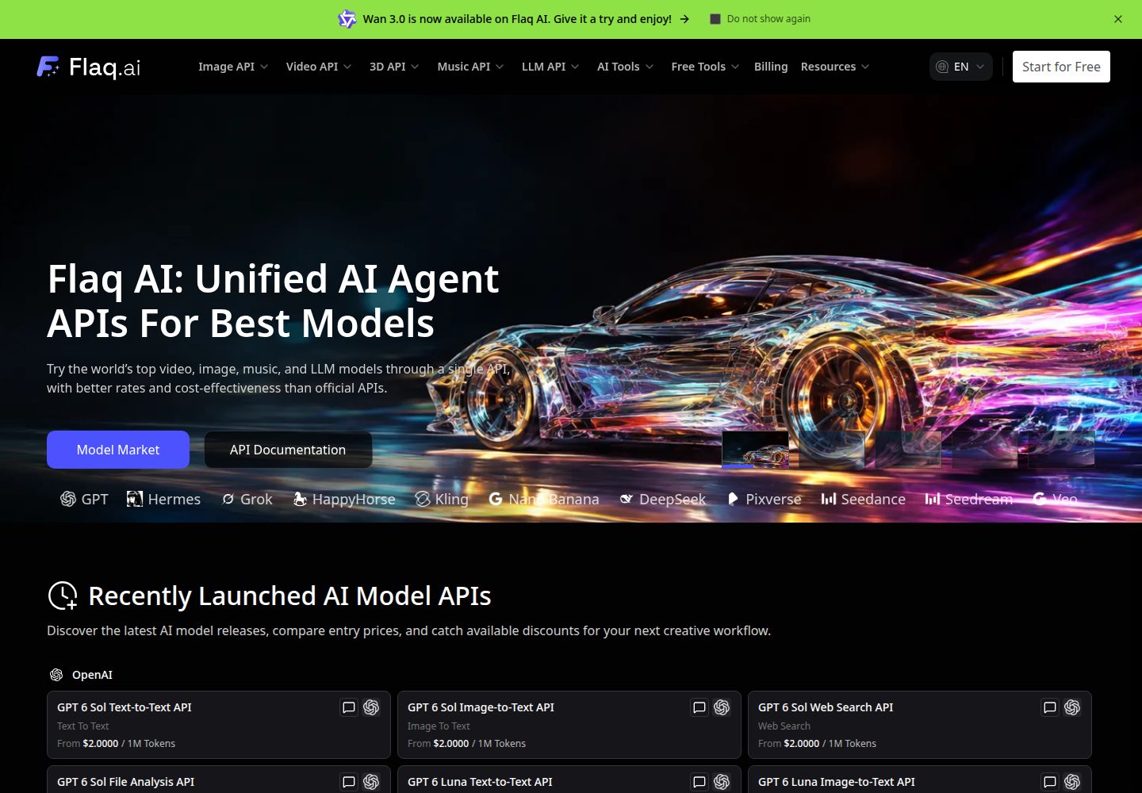Click OpenAI icon on GPT 6 Sol Web Search card
This screenshot has width=1142, height=793.
pyautogui.click(x=1072, y=707)
